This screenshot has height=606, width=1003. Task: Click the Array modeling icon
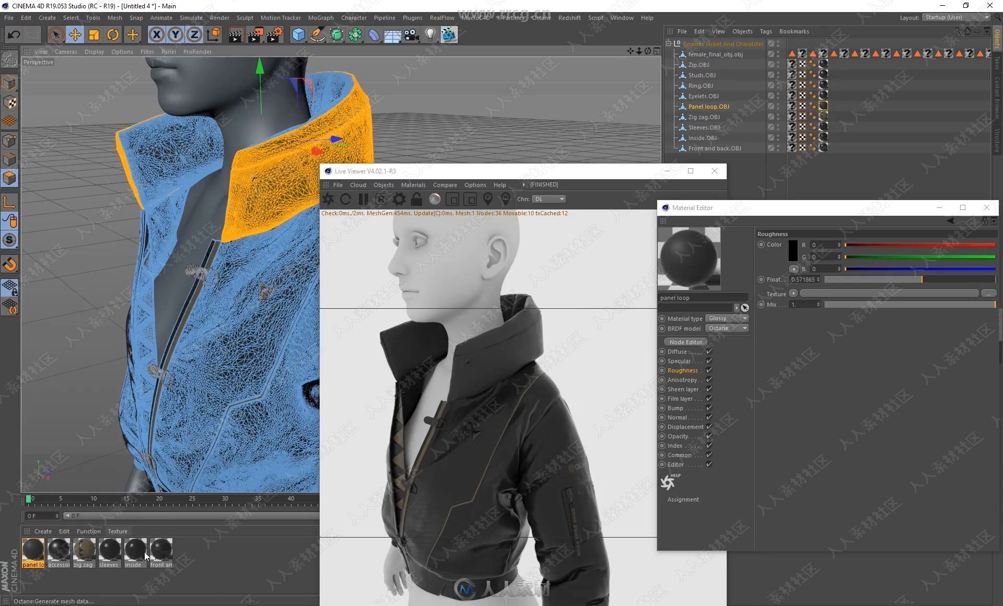coord(355,35)
